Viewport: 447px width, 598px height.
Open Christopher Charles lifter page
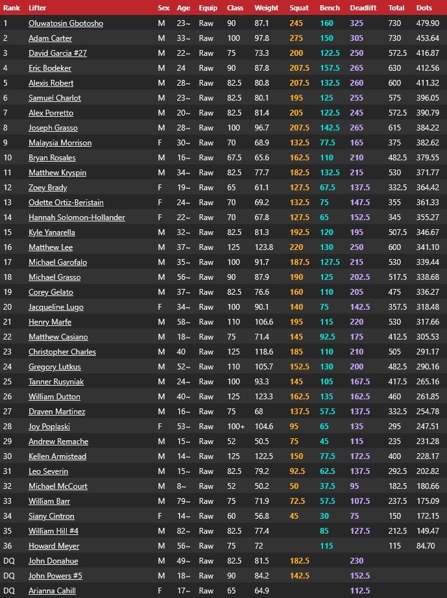click(x=62, y=352)
